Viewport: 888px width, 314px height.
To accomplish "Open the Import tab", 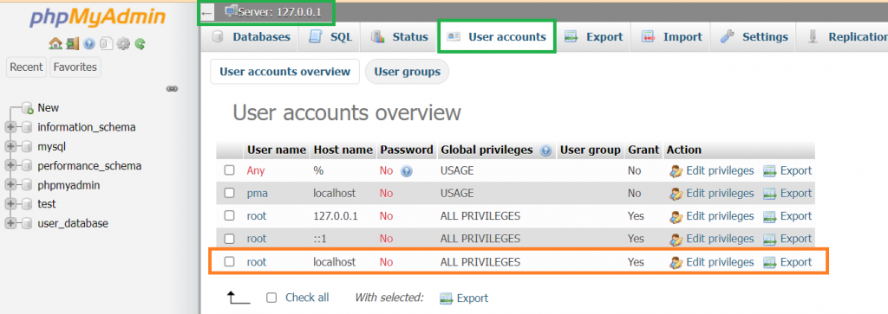I will click(x=672, y=36).
